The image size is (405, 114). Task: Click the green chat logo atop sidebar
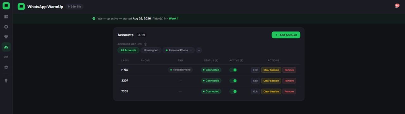click(6, 6)
